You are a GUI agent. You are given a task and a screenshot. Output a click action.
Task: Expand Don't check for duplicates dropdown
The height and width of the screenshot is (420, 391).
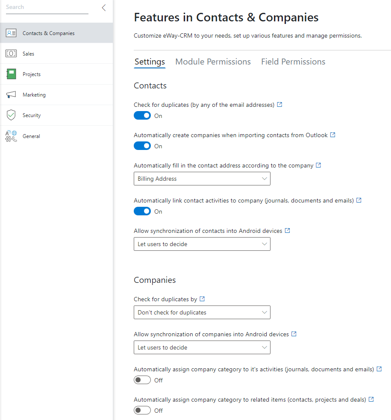click(202, 312)
